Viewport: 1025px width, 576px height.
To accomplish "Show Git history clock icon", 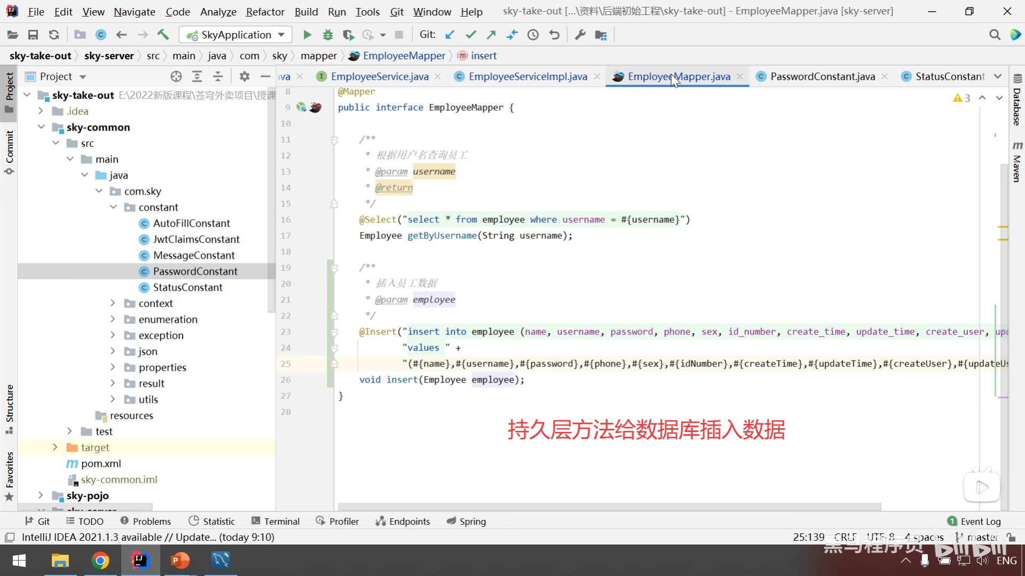I will click(533, 35).
